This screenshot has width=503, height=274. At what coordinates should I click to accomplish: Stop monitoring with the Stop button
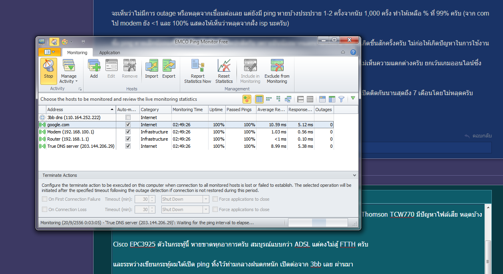[x=48, y=71]
